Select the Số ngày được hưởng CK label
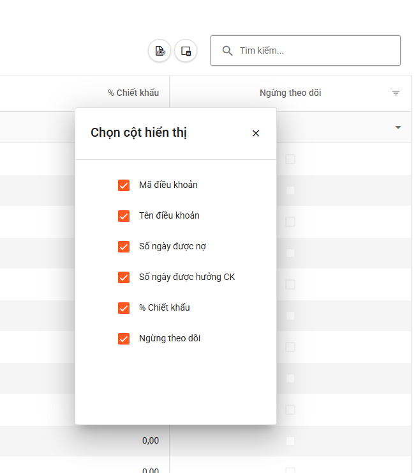This screenshot has width=416, height=473. pos(187,277)
